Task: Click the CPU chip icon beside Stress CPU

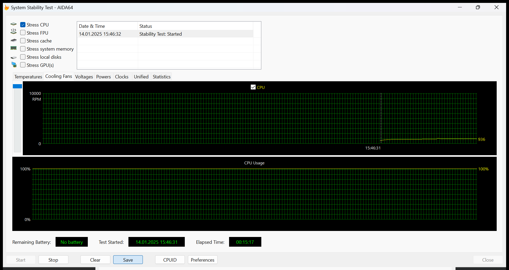Action: (x=14, y=24)
